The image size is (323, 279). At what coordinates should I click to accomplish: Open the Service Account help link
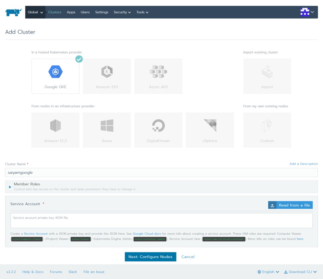36,234
